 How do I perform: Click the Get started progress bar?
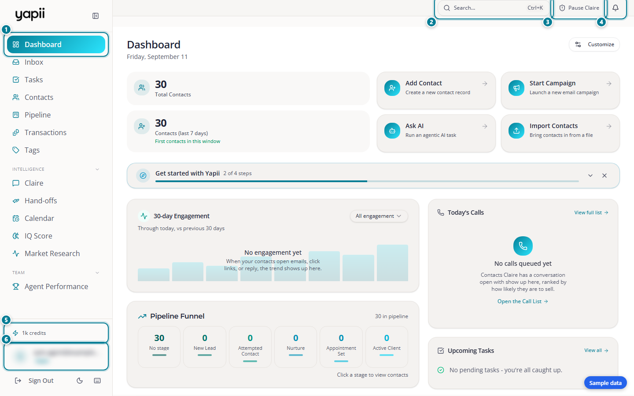click(x=367, y=181)
